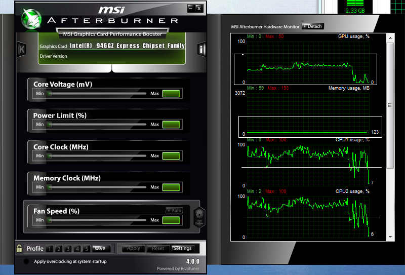405x275 pixels.
Task: Click the Core Voltage value box
Action: 171,94
